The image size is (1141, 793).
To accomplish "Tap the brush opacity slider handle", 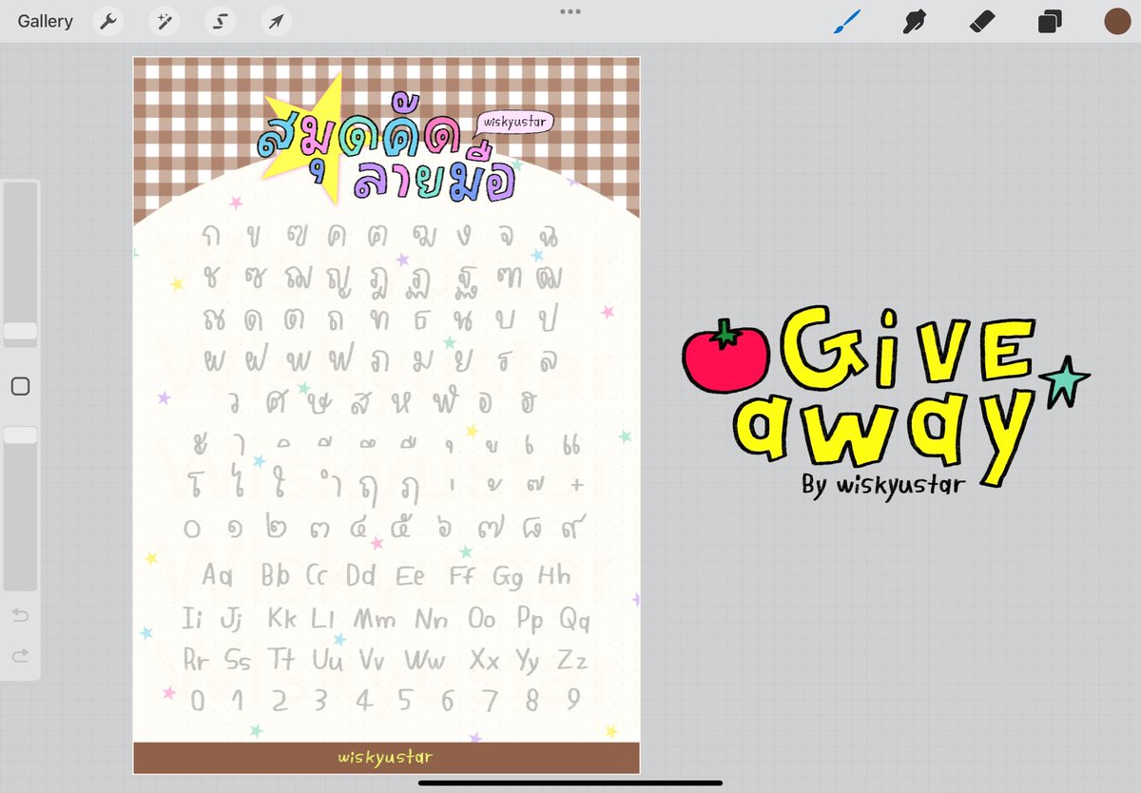I will [20, 435].
